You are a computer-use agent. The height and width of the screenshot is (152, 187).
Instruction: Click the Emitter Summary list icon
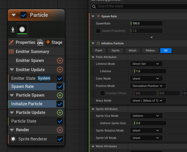coord(11,51)
